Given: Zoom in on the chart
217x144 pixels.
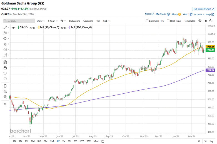Looking at the screenshot, I should click(5, 91).
